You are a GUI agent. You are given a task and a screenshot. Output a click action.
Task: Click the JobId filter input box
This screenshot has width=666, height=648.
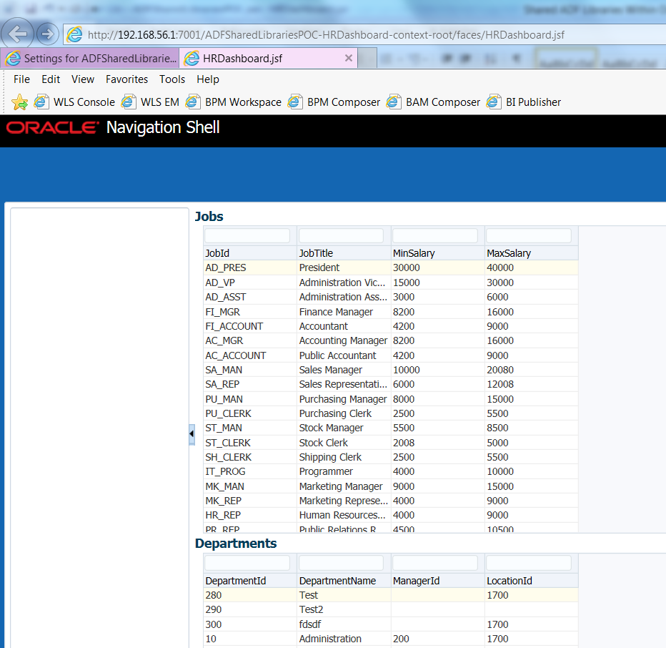tap(247, 235)
